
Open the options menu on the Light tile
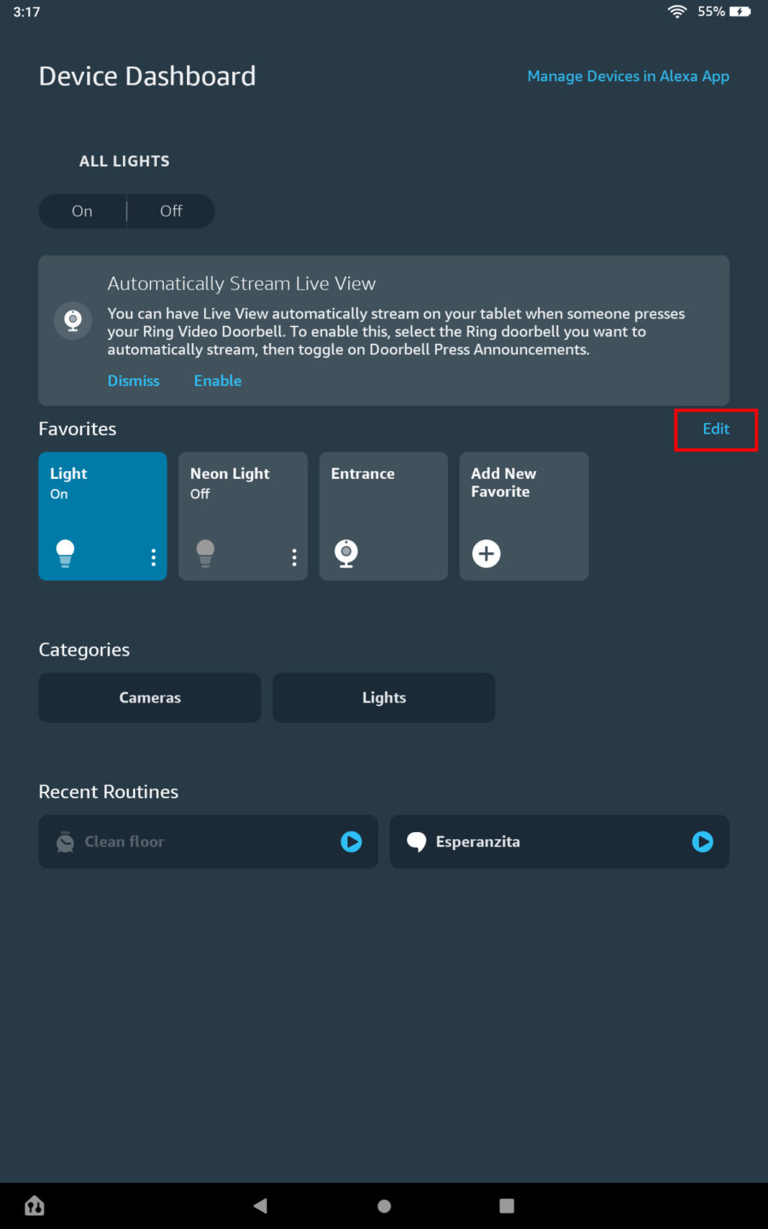click(x=153, y=556)
